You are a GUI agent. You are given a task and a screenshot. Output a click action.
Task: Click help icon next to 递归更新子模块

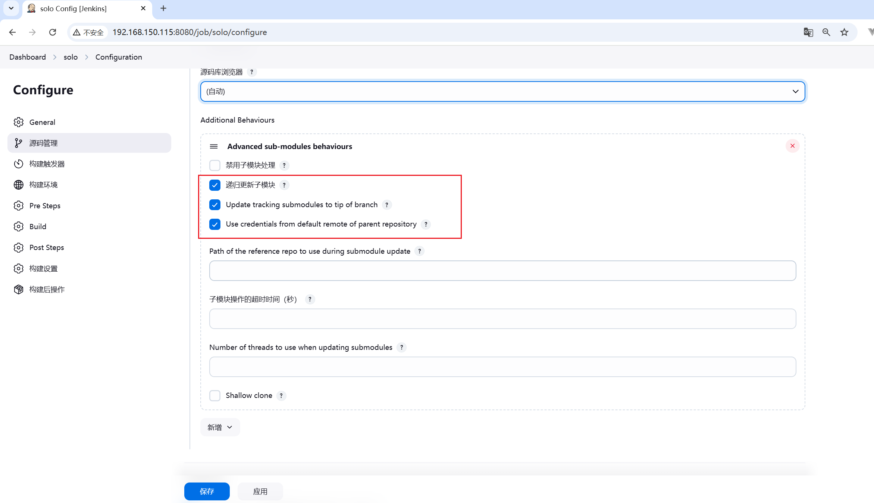coord(284,185)
